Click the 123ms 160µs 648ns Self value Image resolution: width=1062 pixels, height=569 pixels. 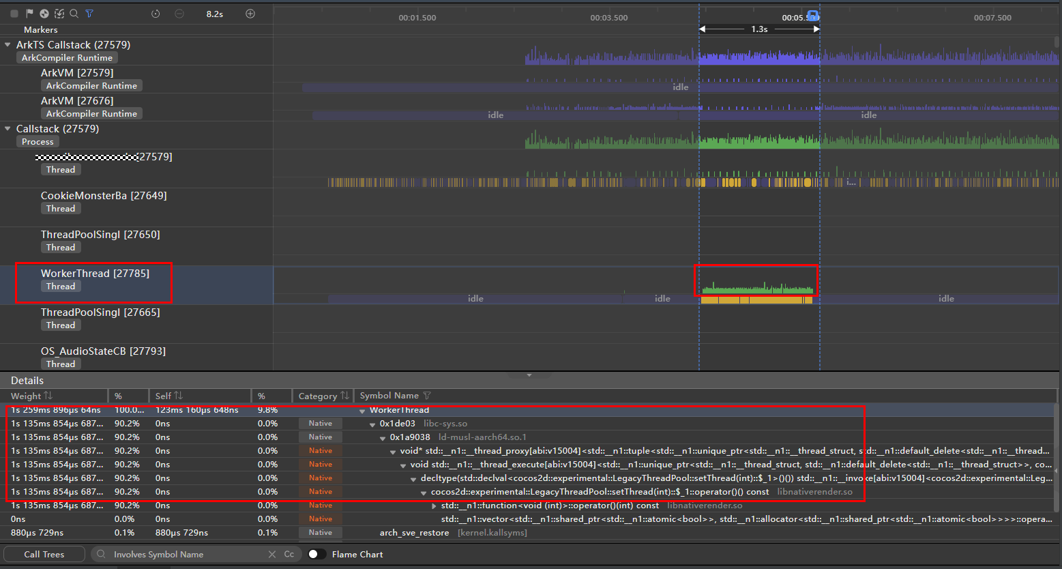pos(197,410)
